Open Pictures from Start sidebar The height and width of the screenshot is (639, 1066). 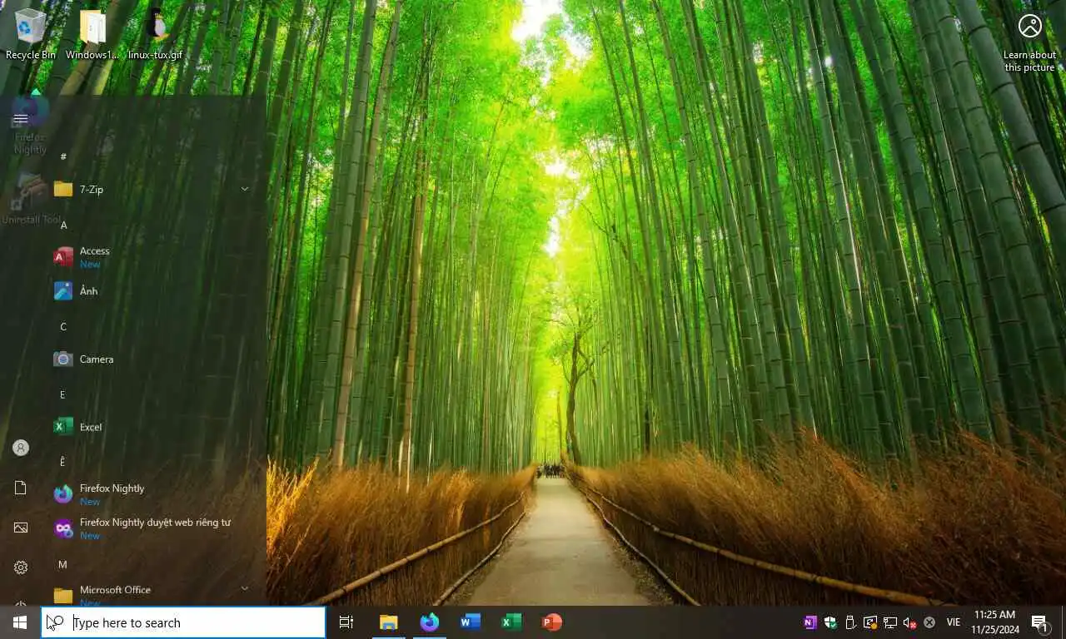point(21,528)
